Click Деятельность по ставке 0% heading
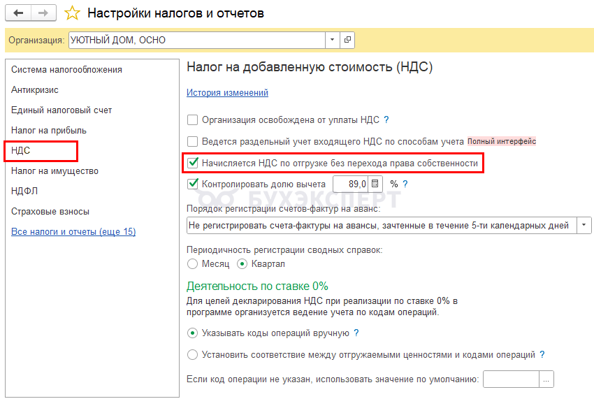The image size is (594, 399). pyautogui.click(x=257, y=286)
